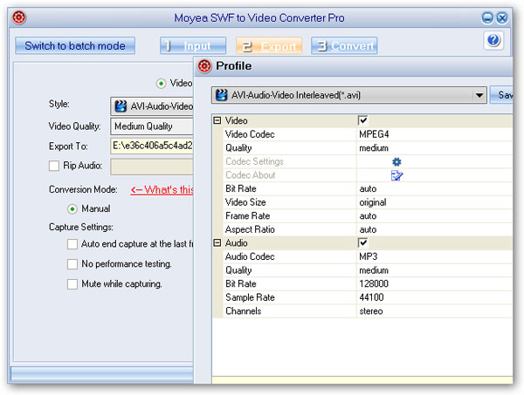Change Audio Codec value MP3
This screenshot has height=395, width=524.
(x=369, y=256)
